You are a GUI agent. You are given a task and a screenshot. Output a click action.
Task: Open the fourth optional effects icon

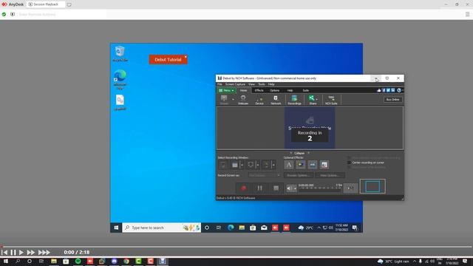click(324, 165)
